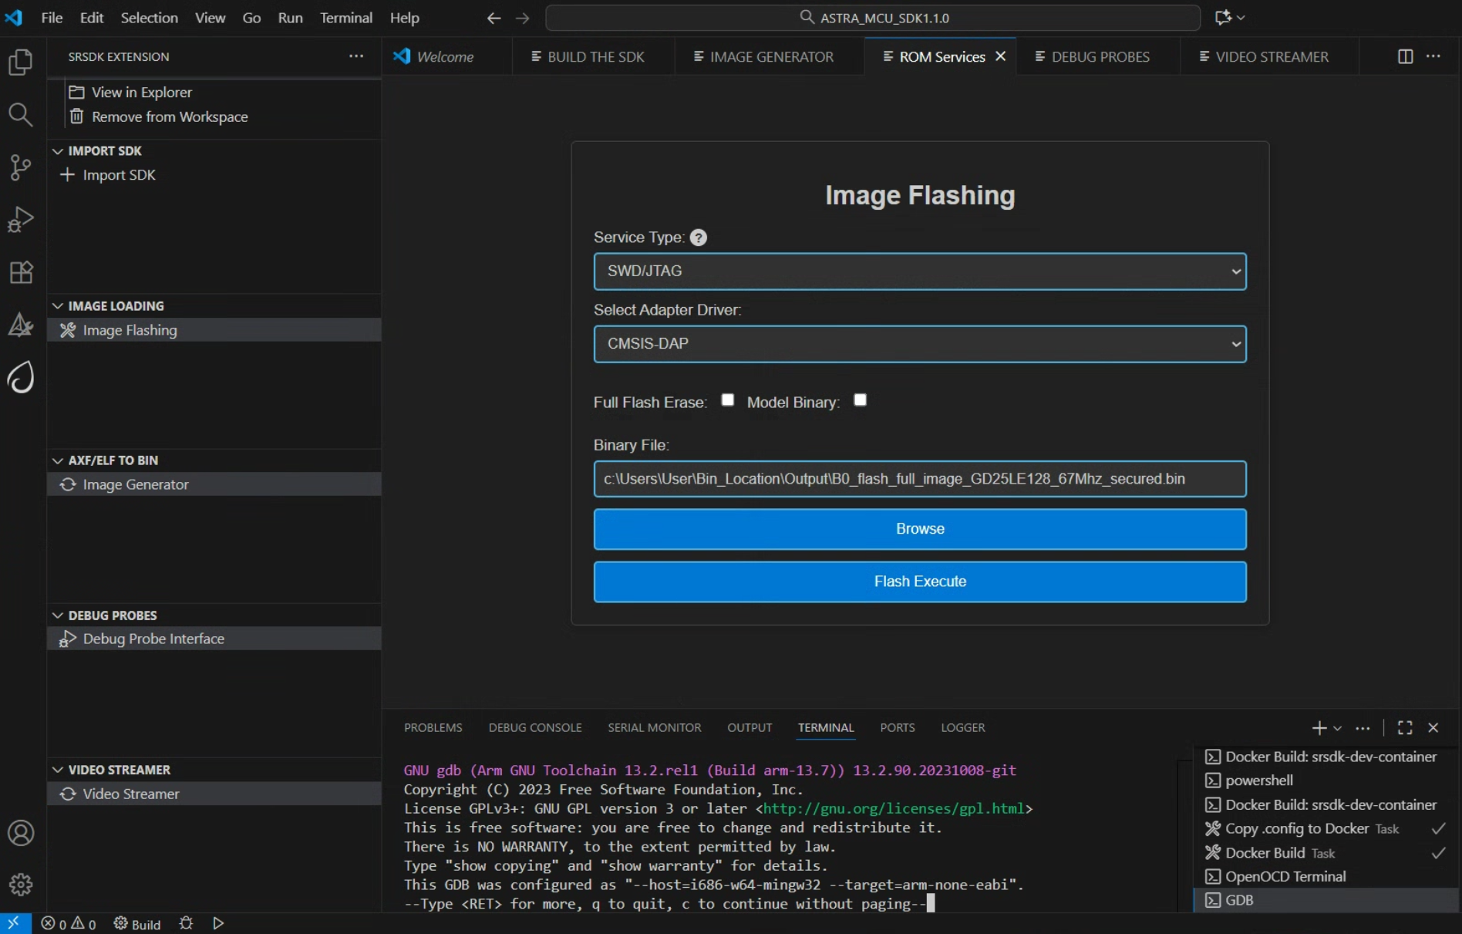Maximize the terminal panel size
This screenshot has width=1462, height=934.
tap(1404, 727)
